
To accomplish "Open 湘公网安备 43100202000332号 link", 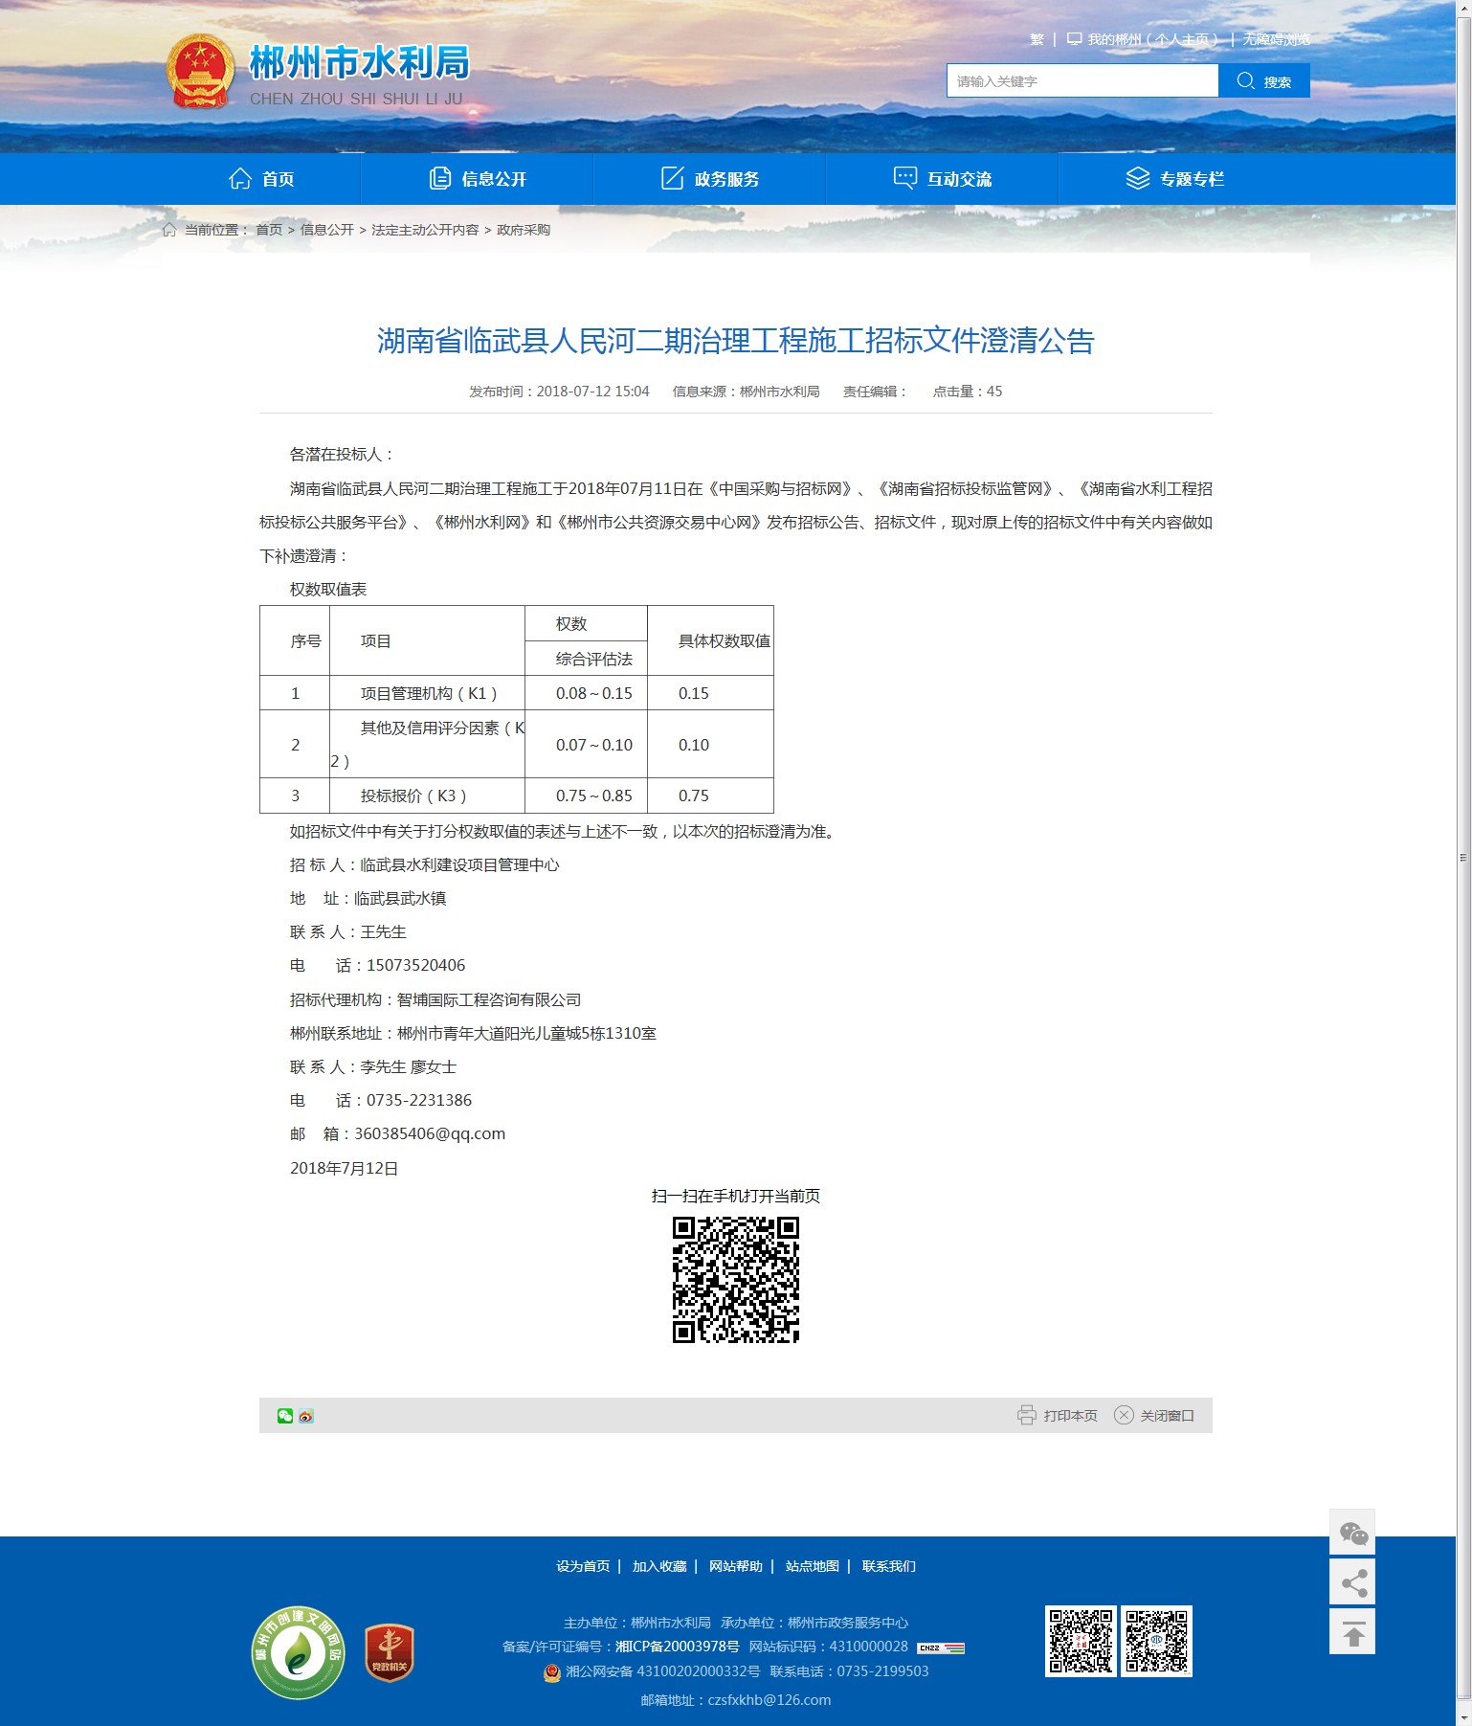I will (662, 1671).
